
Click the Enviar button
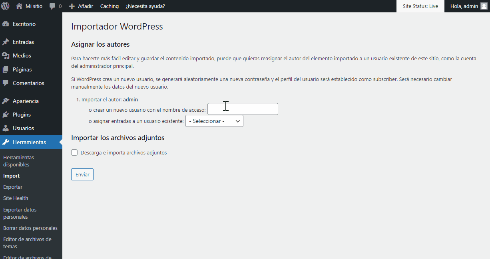pyautogui.click(x=82, y=174)
